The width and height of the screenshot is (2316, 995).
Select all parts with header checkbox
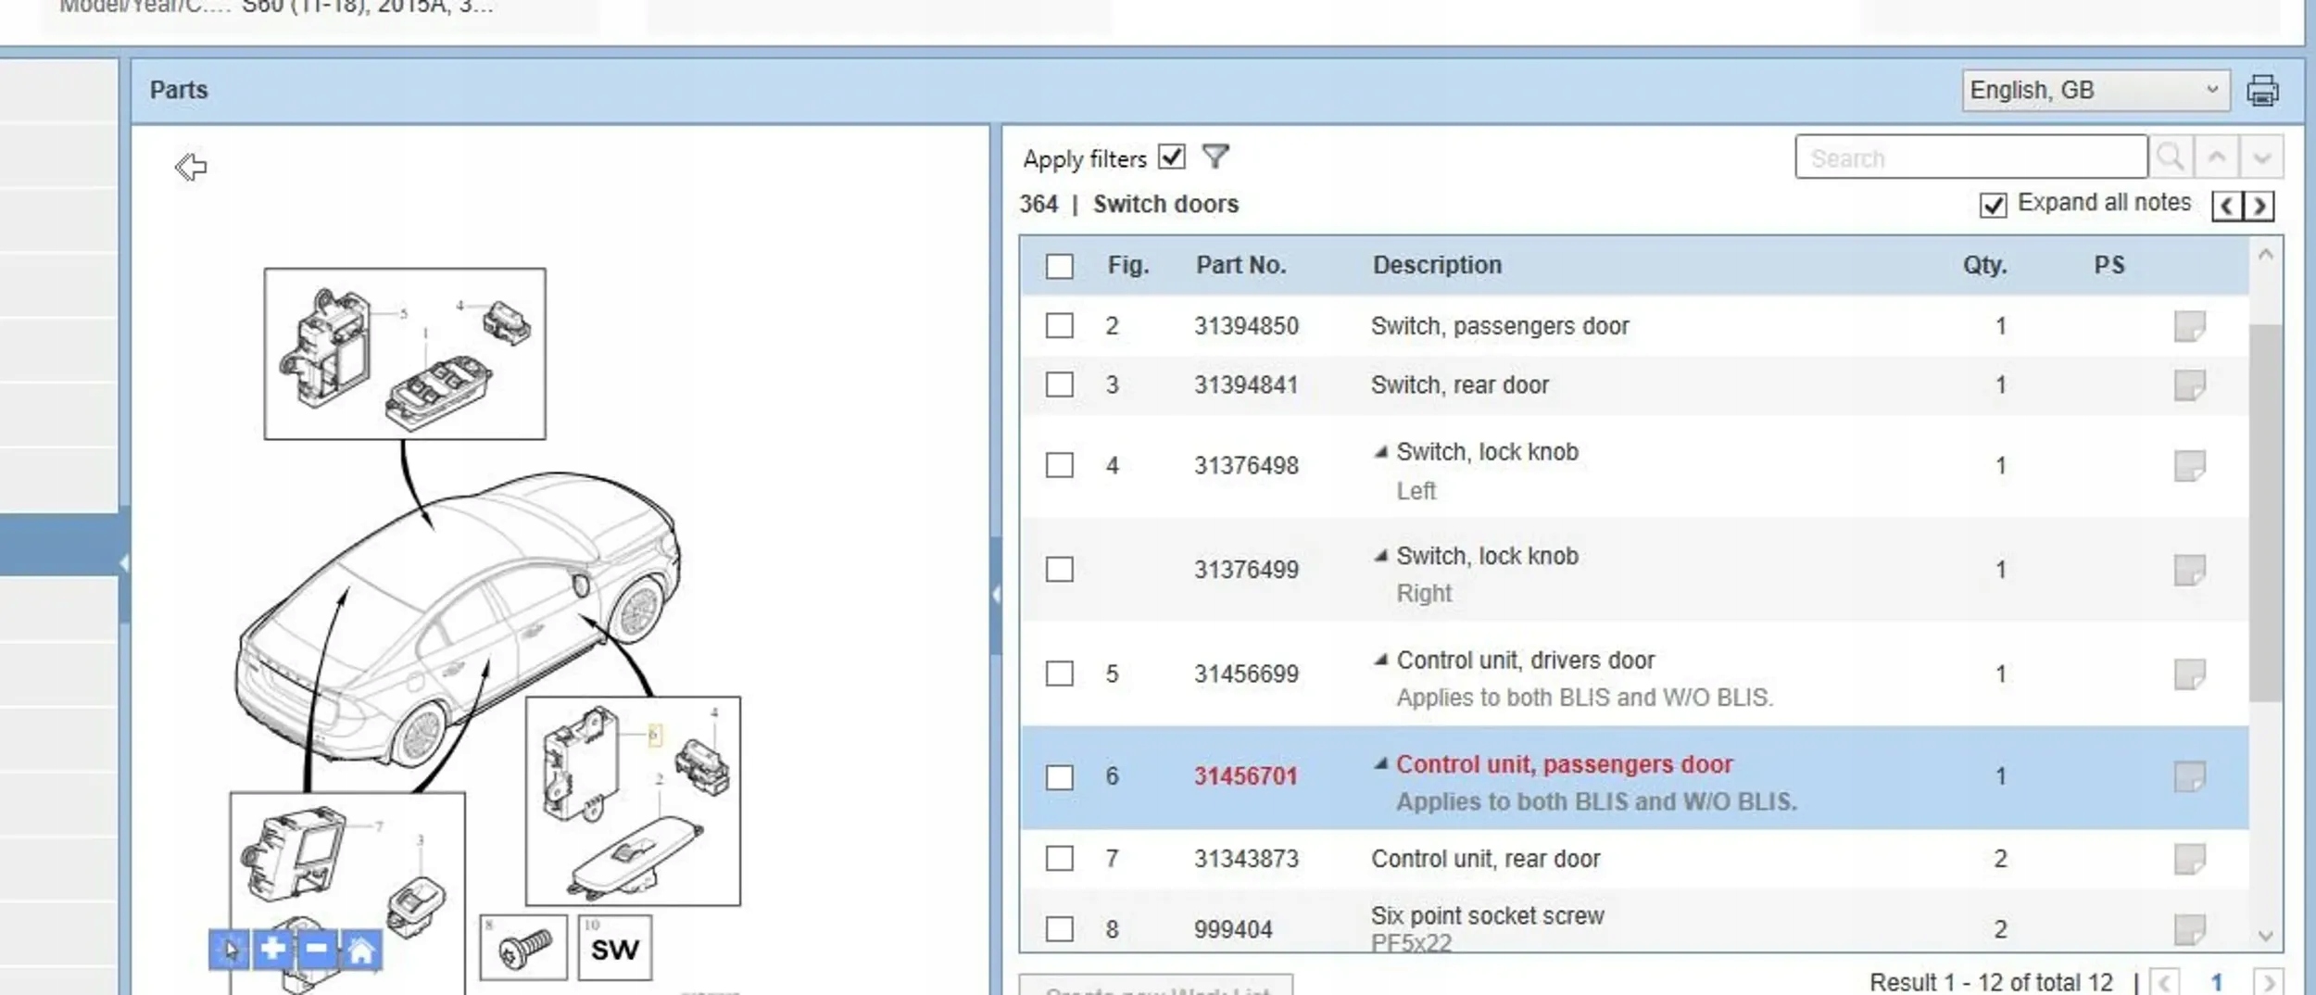(x=1059, y=266)
